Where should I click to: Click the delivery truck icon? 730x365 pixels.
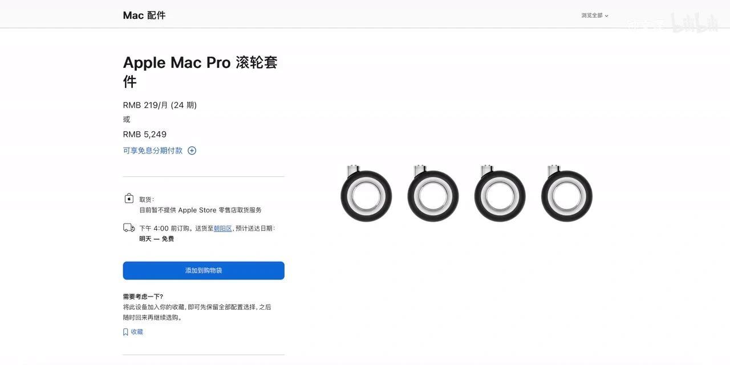click(x=129, y=228)
